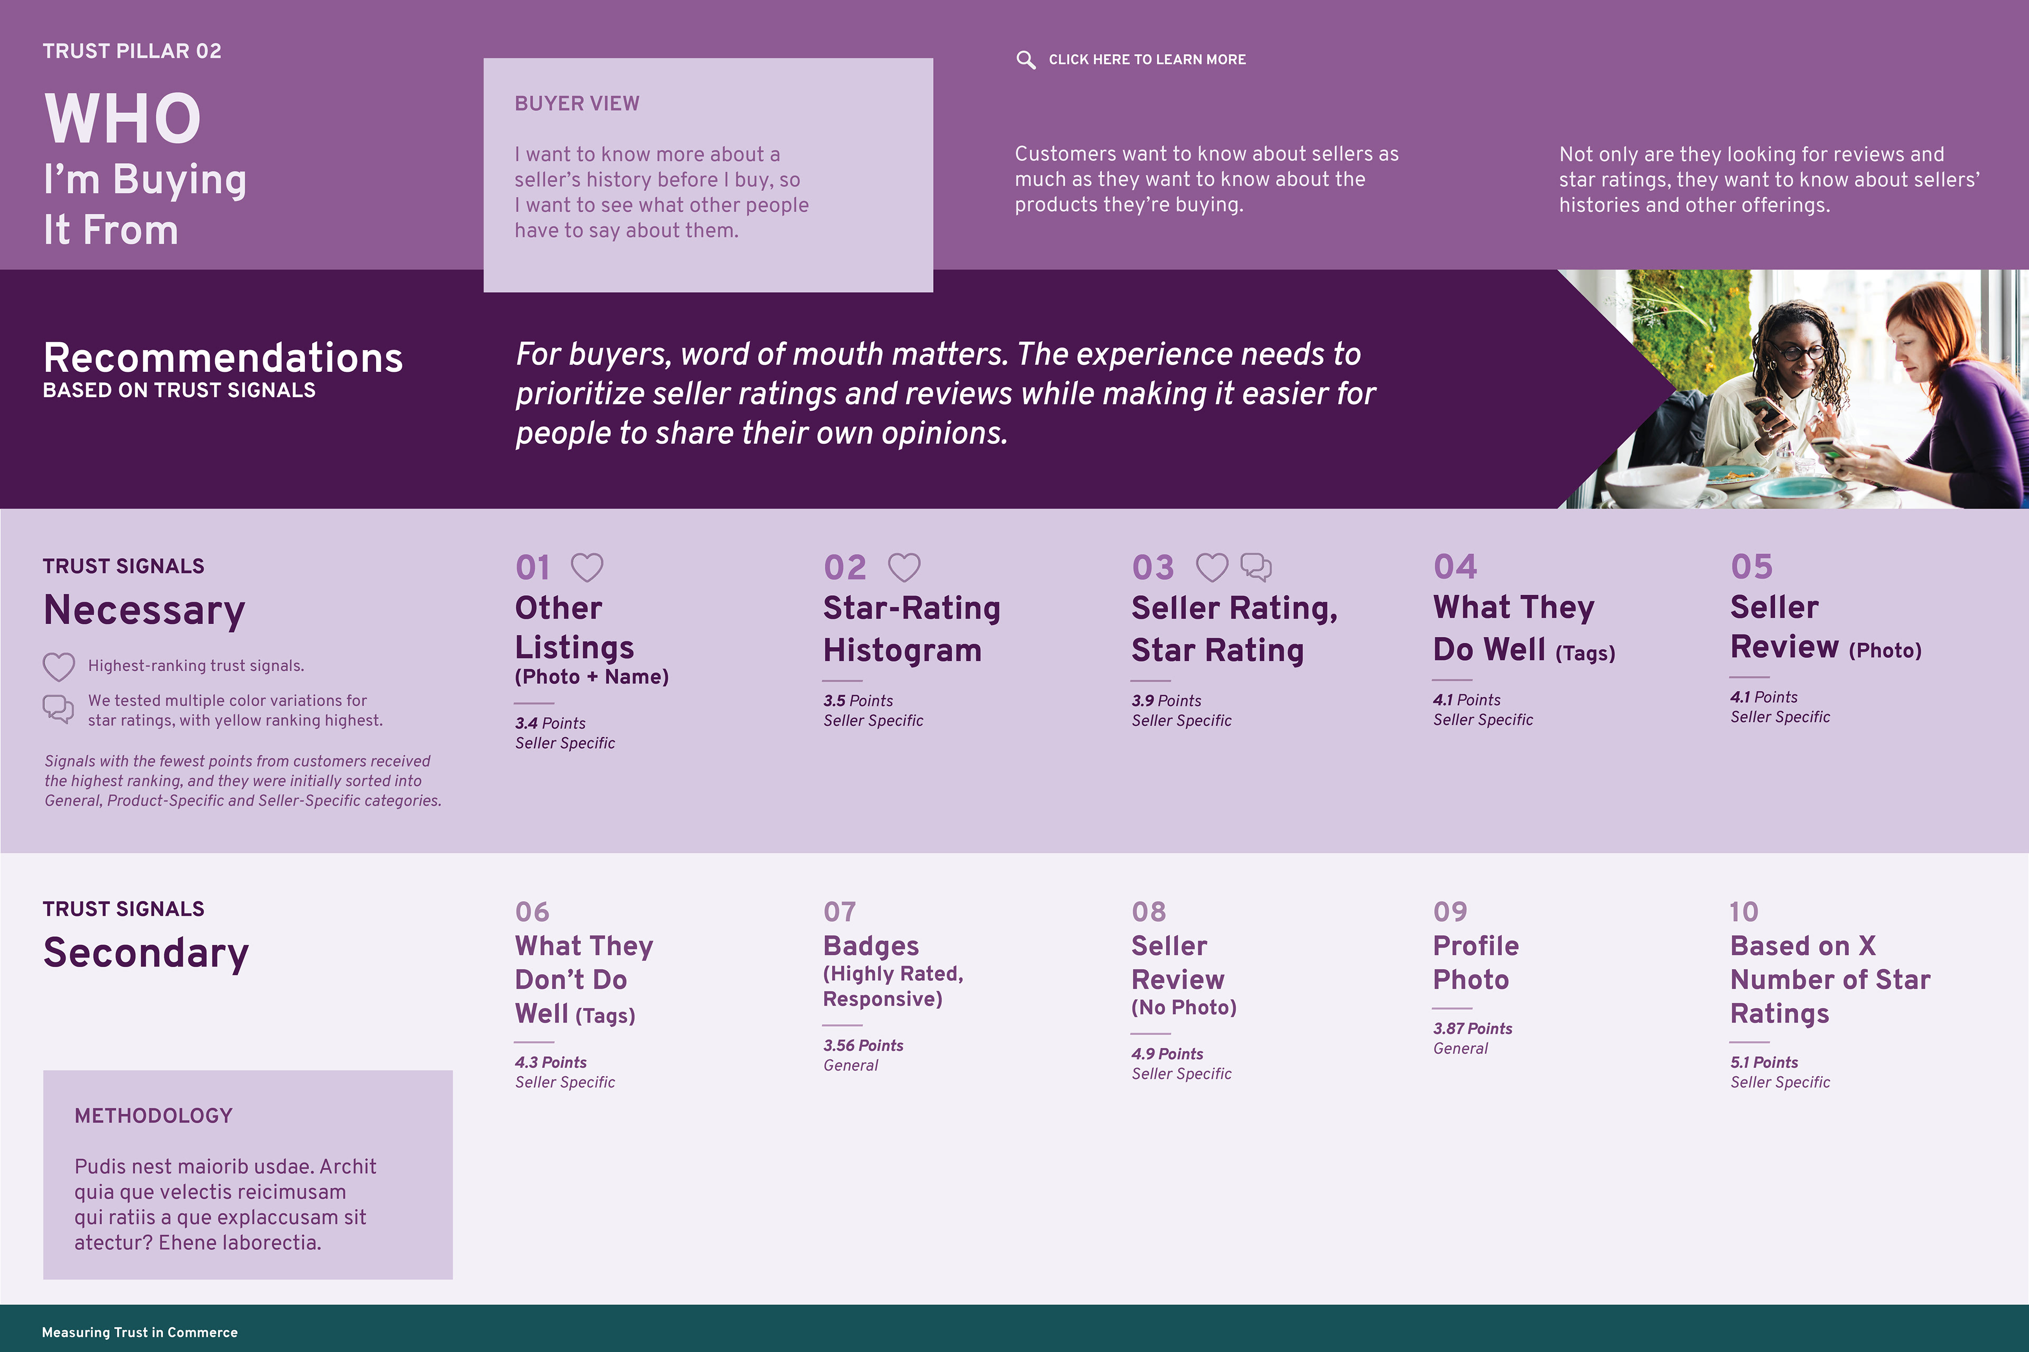Viewport: 2029px width, 1352px height.
Task: Click the 5.1 Points value
Action: click(x=1764, y=1063)
